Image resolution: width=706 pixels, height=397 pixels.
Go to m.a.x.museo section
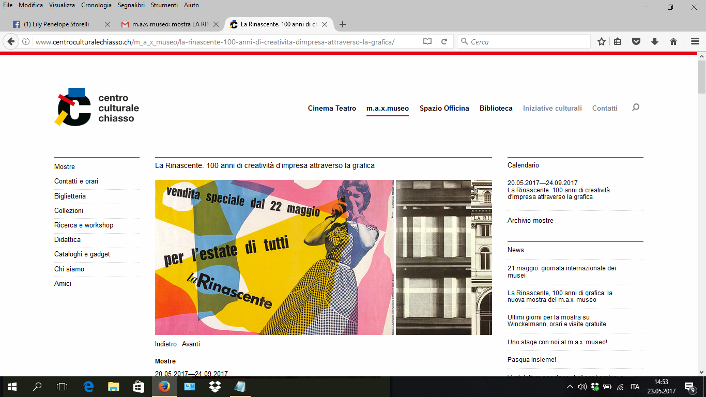(x=388, y=108)
